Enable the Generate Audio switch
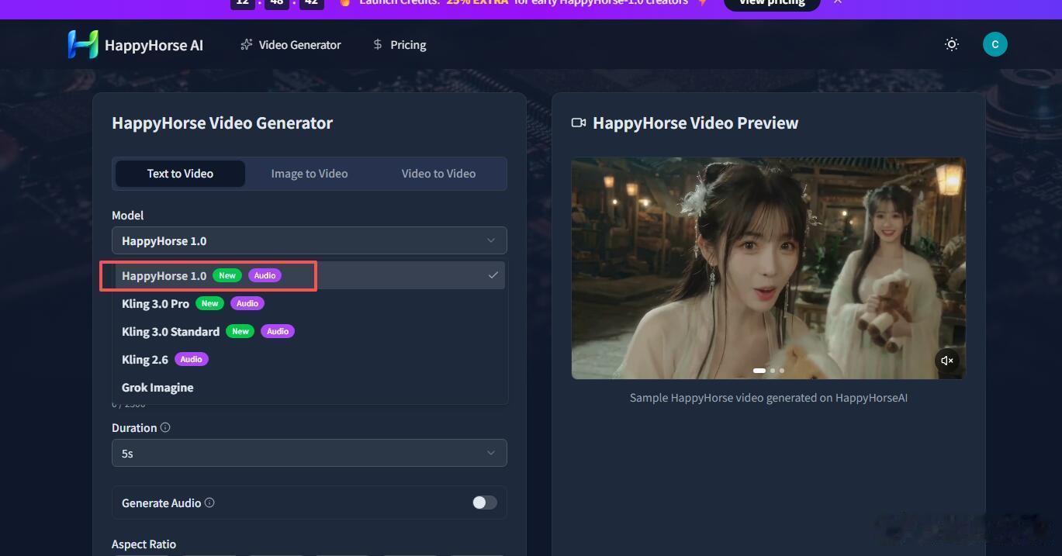The width and height of the screenshot is (1062, 556). [483, 502]
